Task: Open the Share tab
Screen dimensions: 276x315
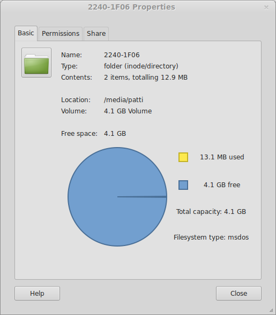Action: click(x=96, y=34)
